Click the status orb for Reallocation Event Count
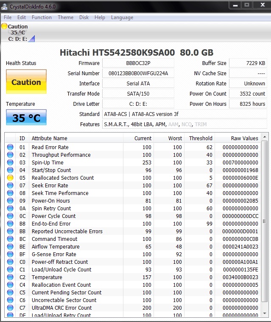The width and height of the screenshot is (271, 322). [x=10, y=285]
